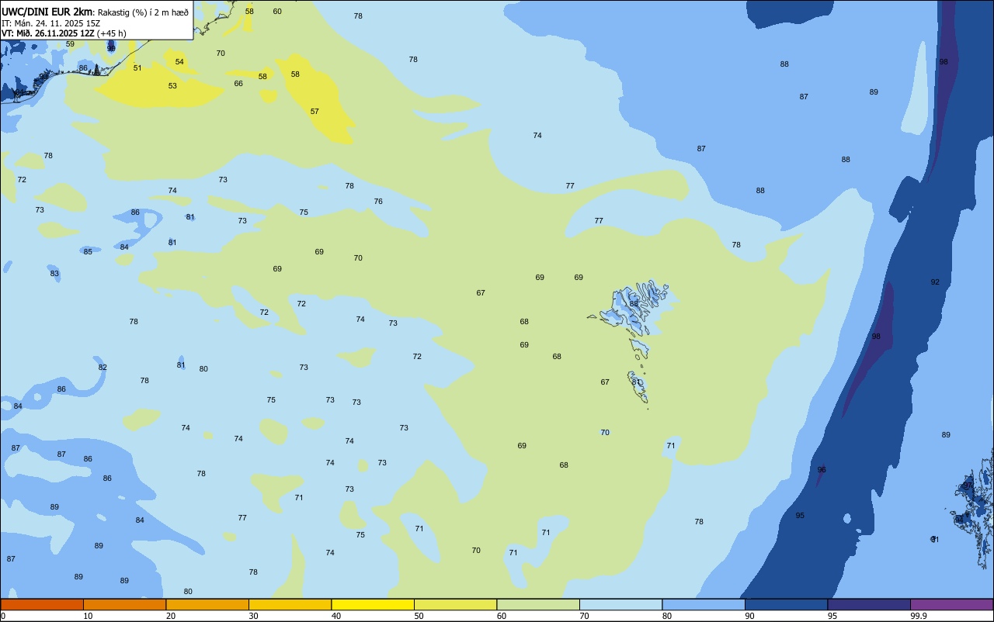
Task: Click the 95–99.9 navy legend swatch
Action: (869, 604)
